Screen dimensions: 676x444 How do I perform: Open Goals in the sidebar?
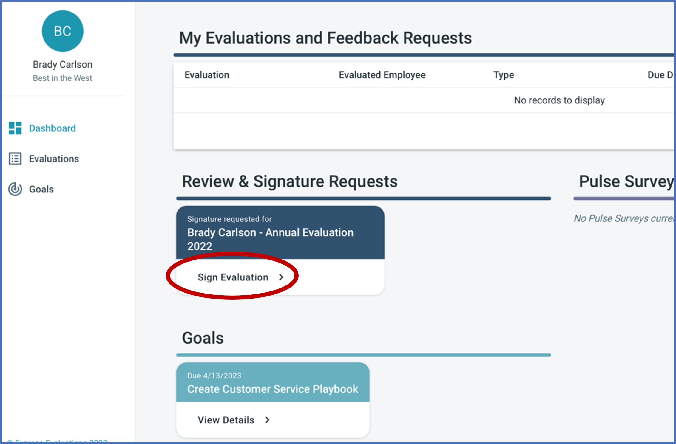tap(41, 189)
